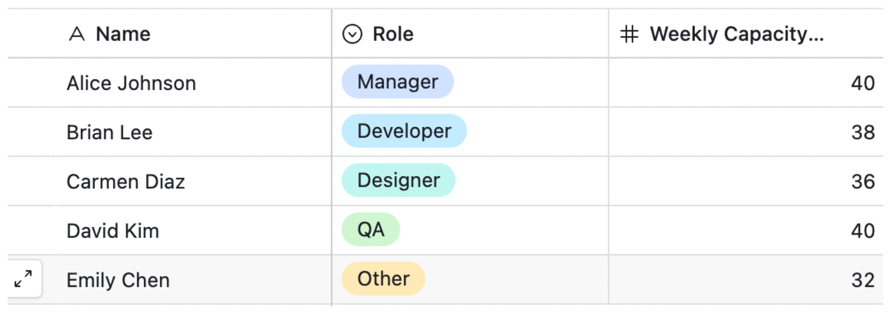Select Emily Chen's capacity value 32
891x314 pixels.
coord(863,280)
